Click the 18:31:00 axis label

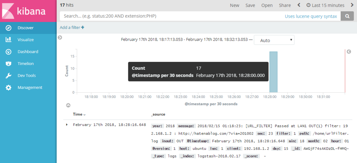pyautogui.click(x=323, y=97)
